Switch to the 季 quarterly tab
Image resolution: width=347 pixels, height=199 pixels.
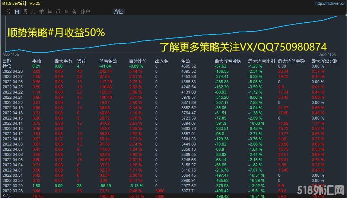42,12
